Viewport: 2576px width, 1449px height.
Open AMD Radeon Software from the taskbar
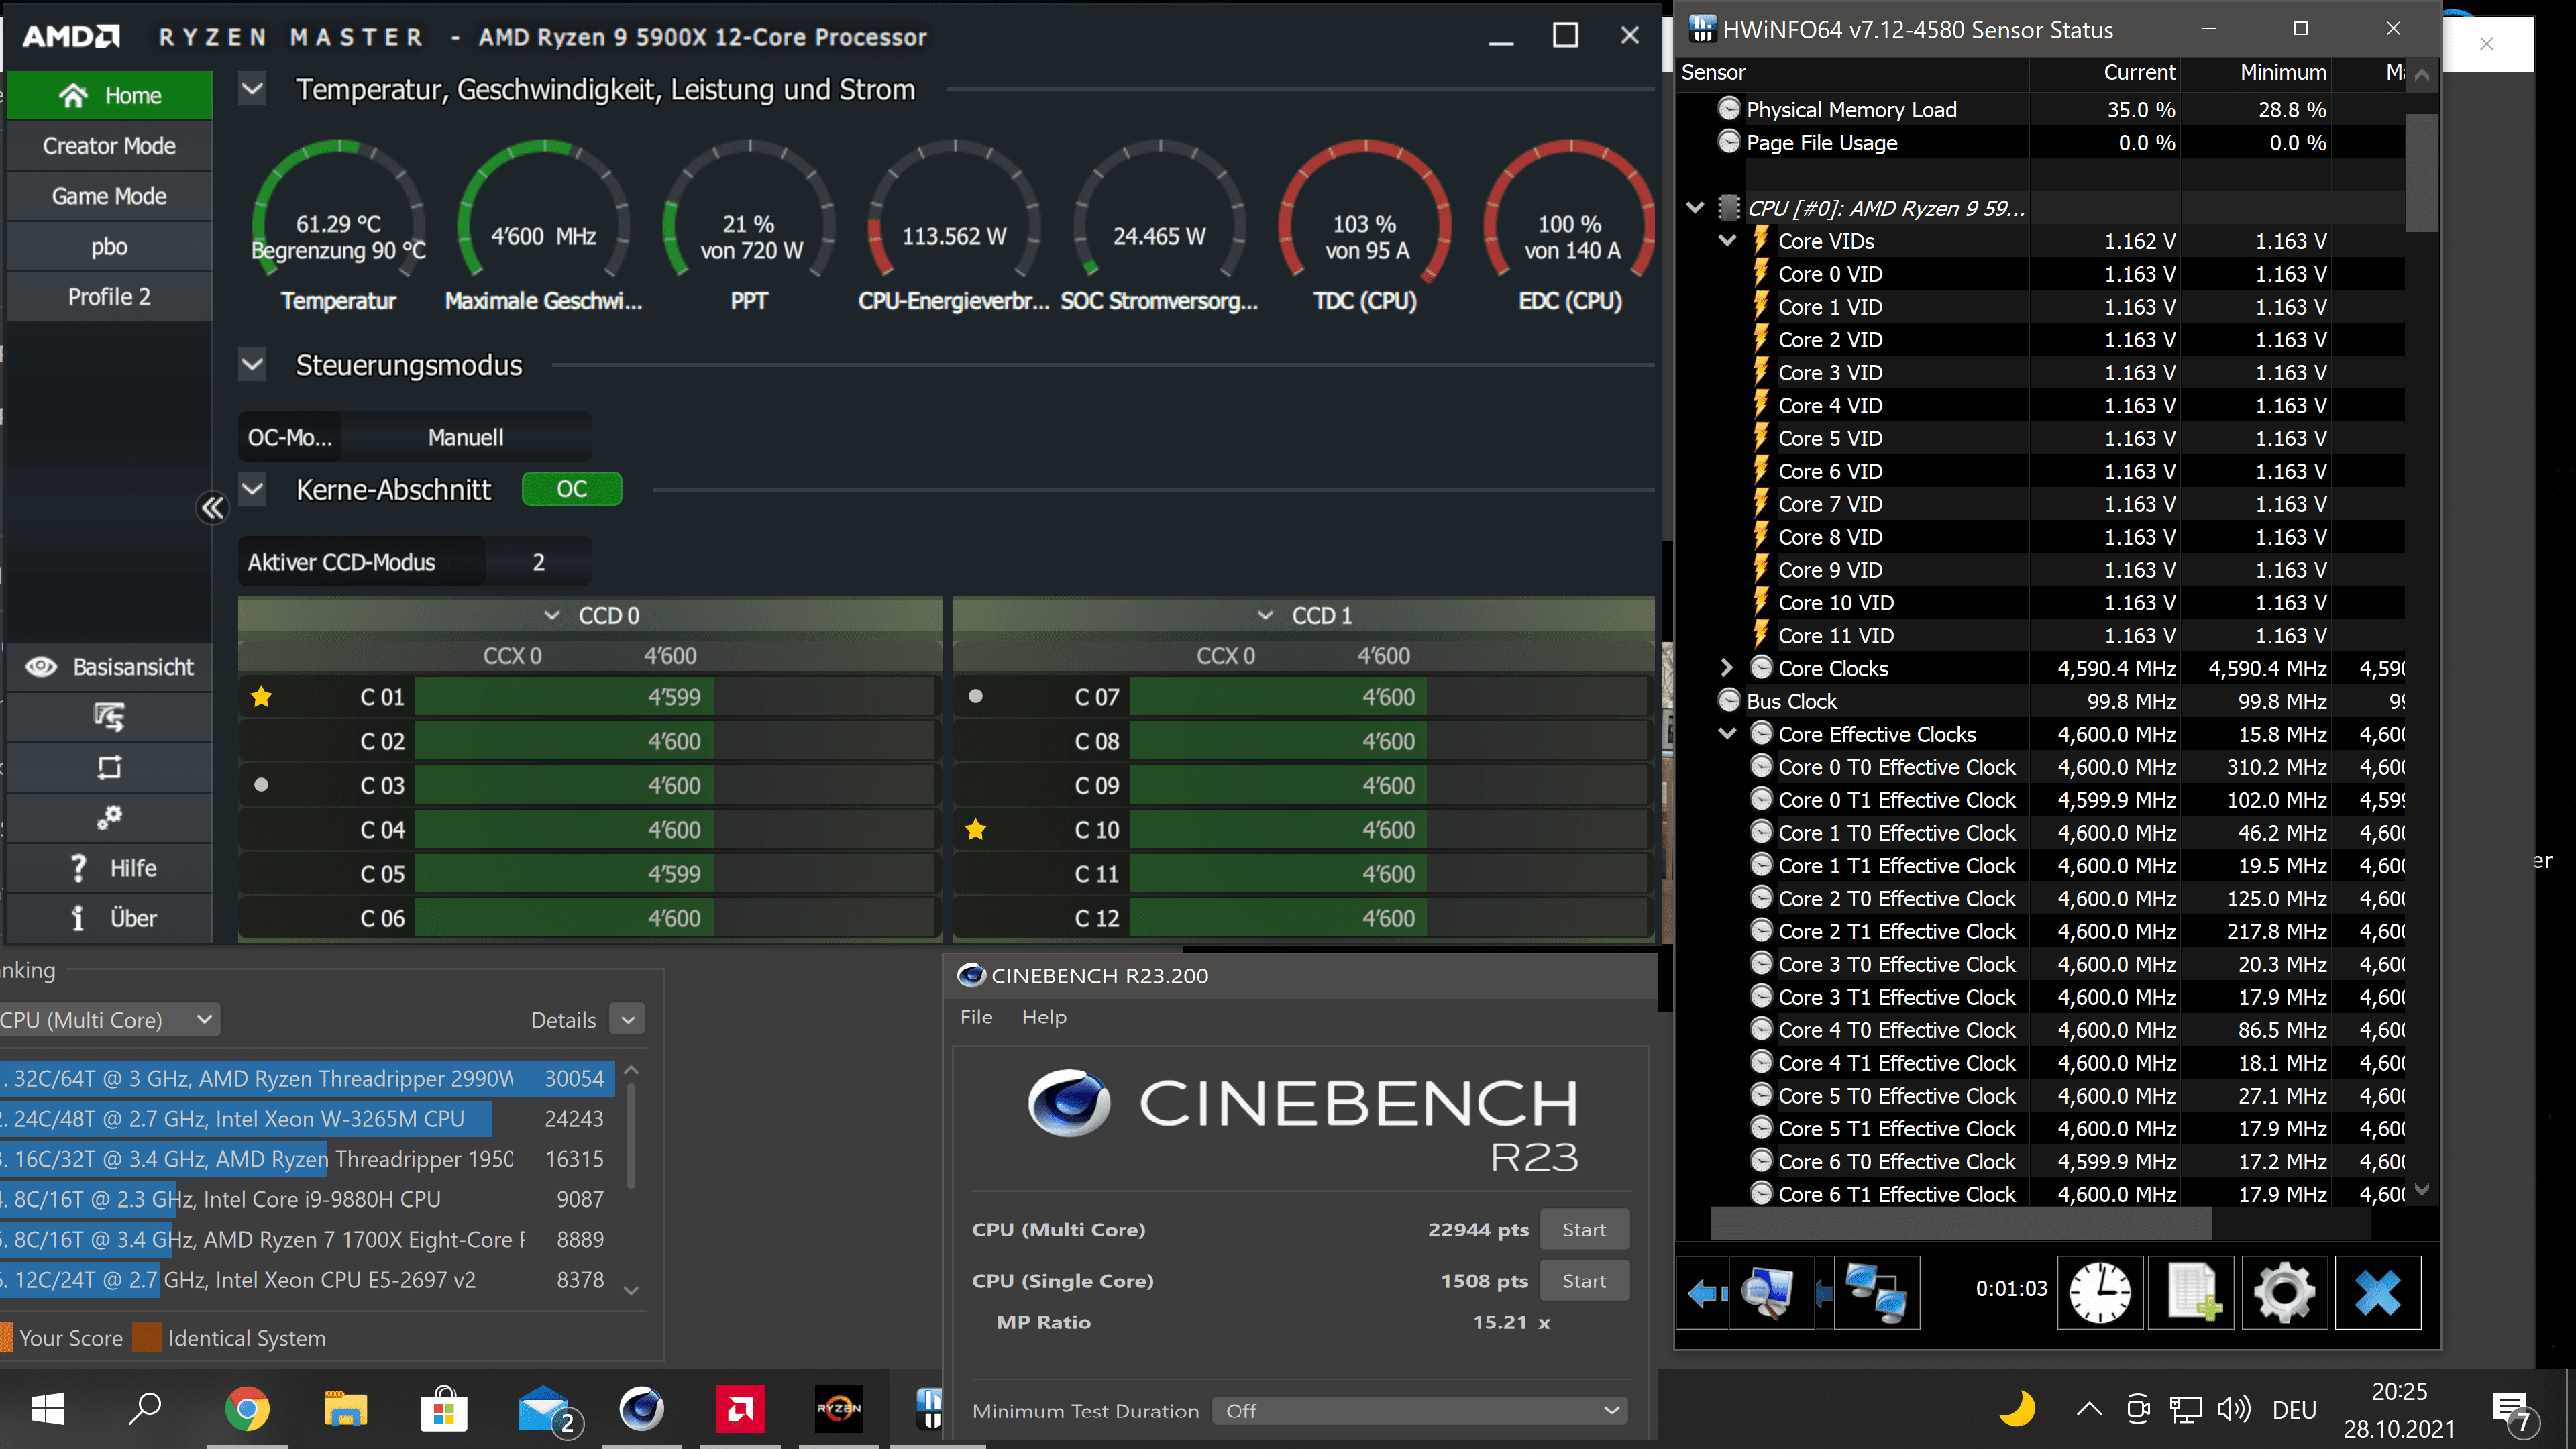point(740,1408)
